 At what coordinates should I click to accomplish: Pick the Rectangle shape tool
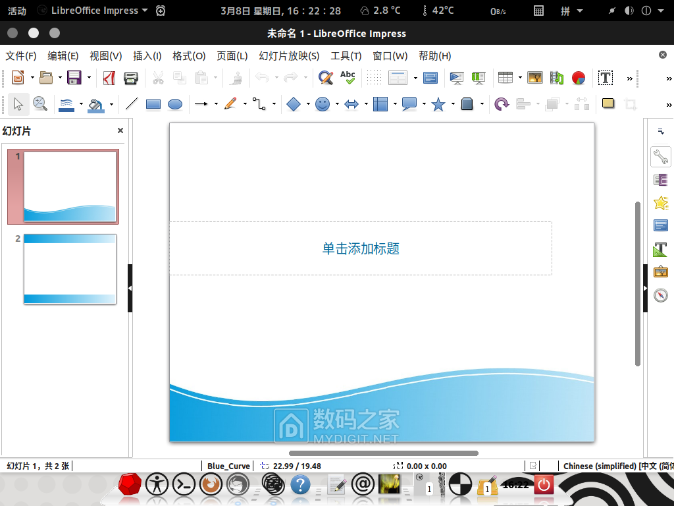[x=153, y=104]
